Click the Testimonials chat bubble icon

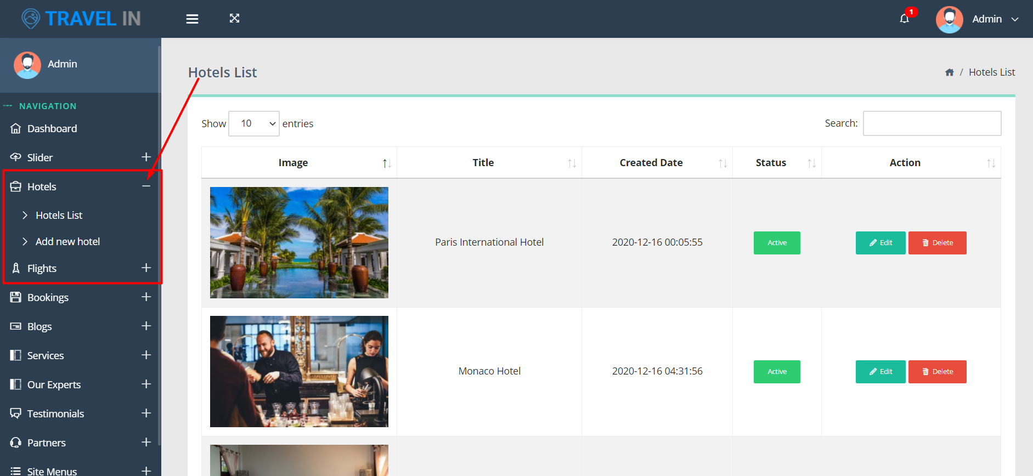coord(15,413)
